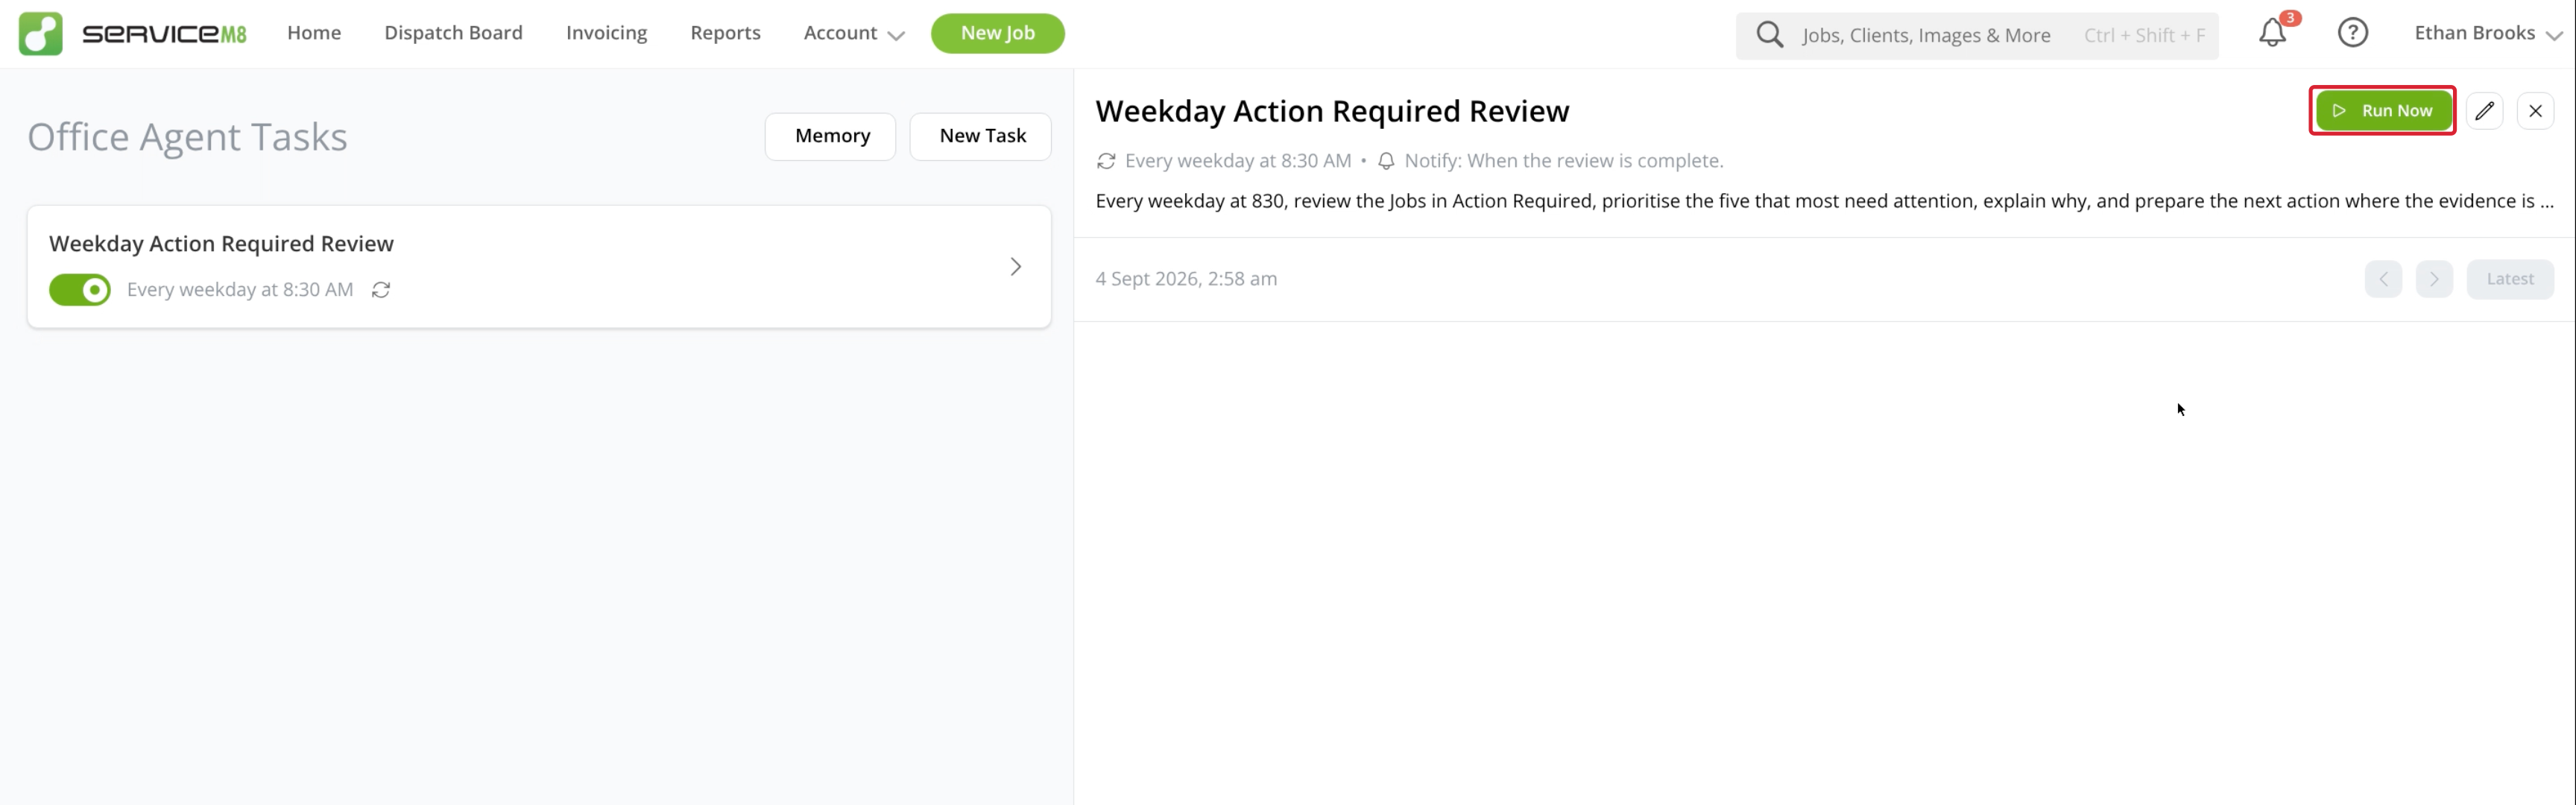This screenshot has height=805, width=2576.
Task: Click the recurring icon in task card
Action: pos(381,290)
